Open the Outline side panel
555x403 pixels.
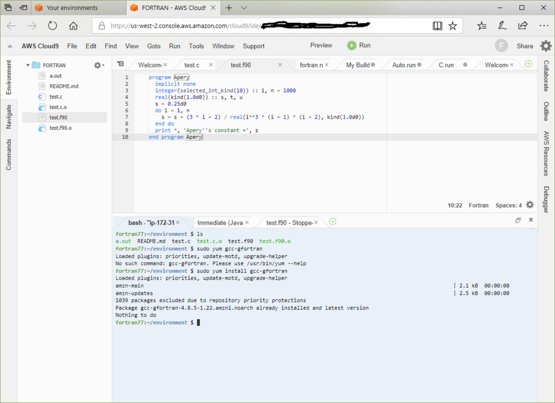tap(546, 112)
